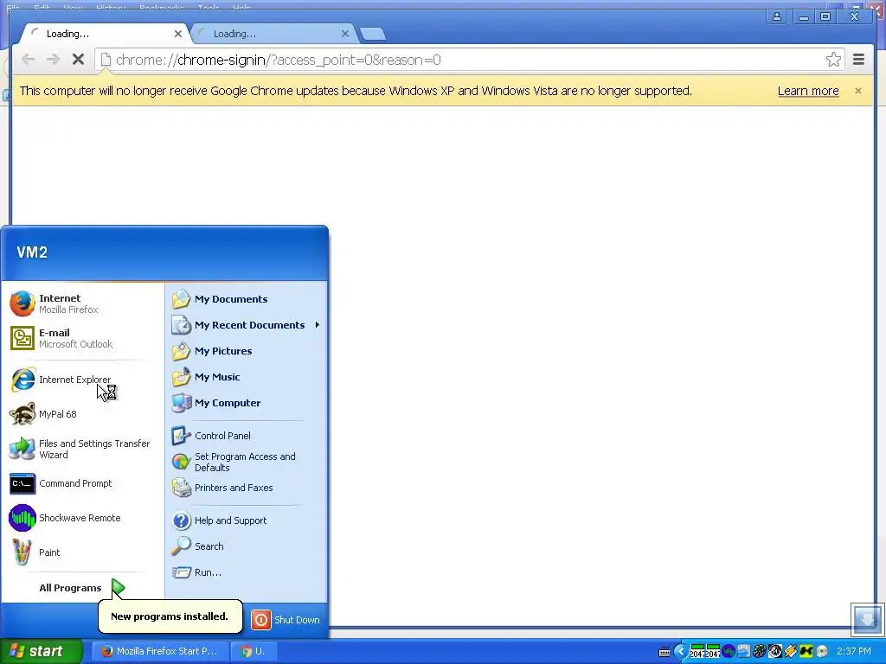Click the Learn more link
This screenshot has width=886, height=664.
pos(808,91)
